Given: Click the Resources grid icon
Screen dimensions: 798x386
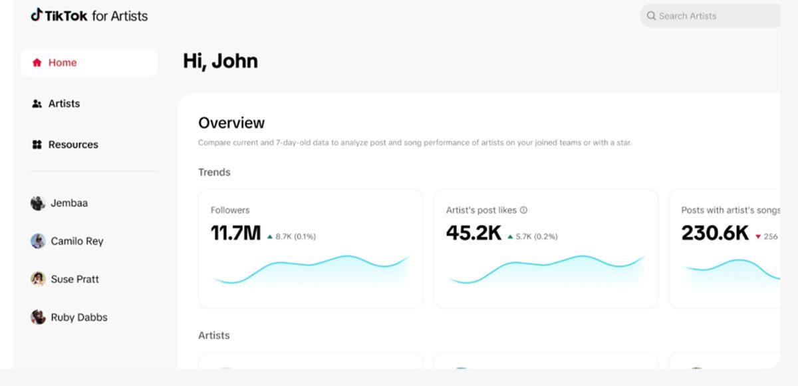Looking at the screenshot, I should (x=36, y=144).
